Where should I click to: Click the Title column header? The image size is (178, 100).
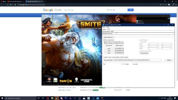(x=104, y=64)
